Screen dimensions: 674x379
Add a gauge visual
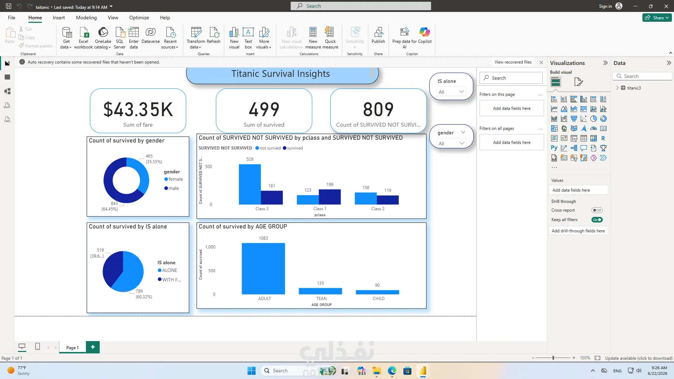[x=594, y=129]
